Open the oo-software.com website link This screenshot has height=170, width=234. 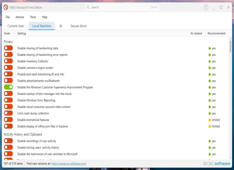tap(69, 164)
